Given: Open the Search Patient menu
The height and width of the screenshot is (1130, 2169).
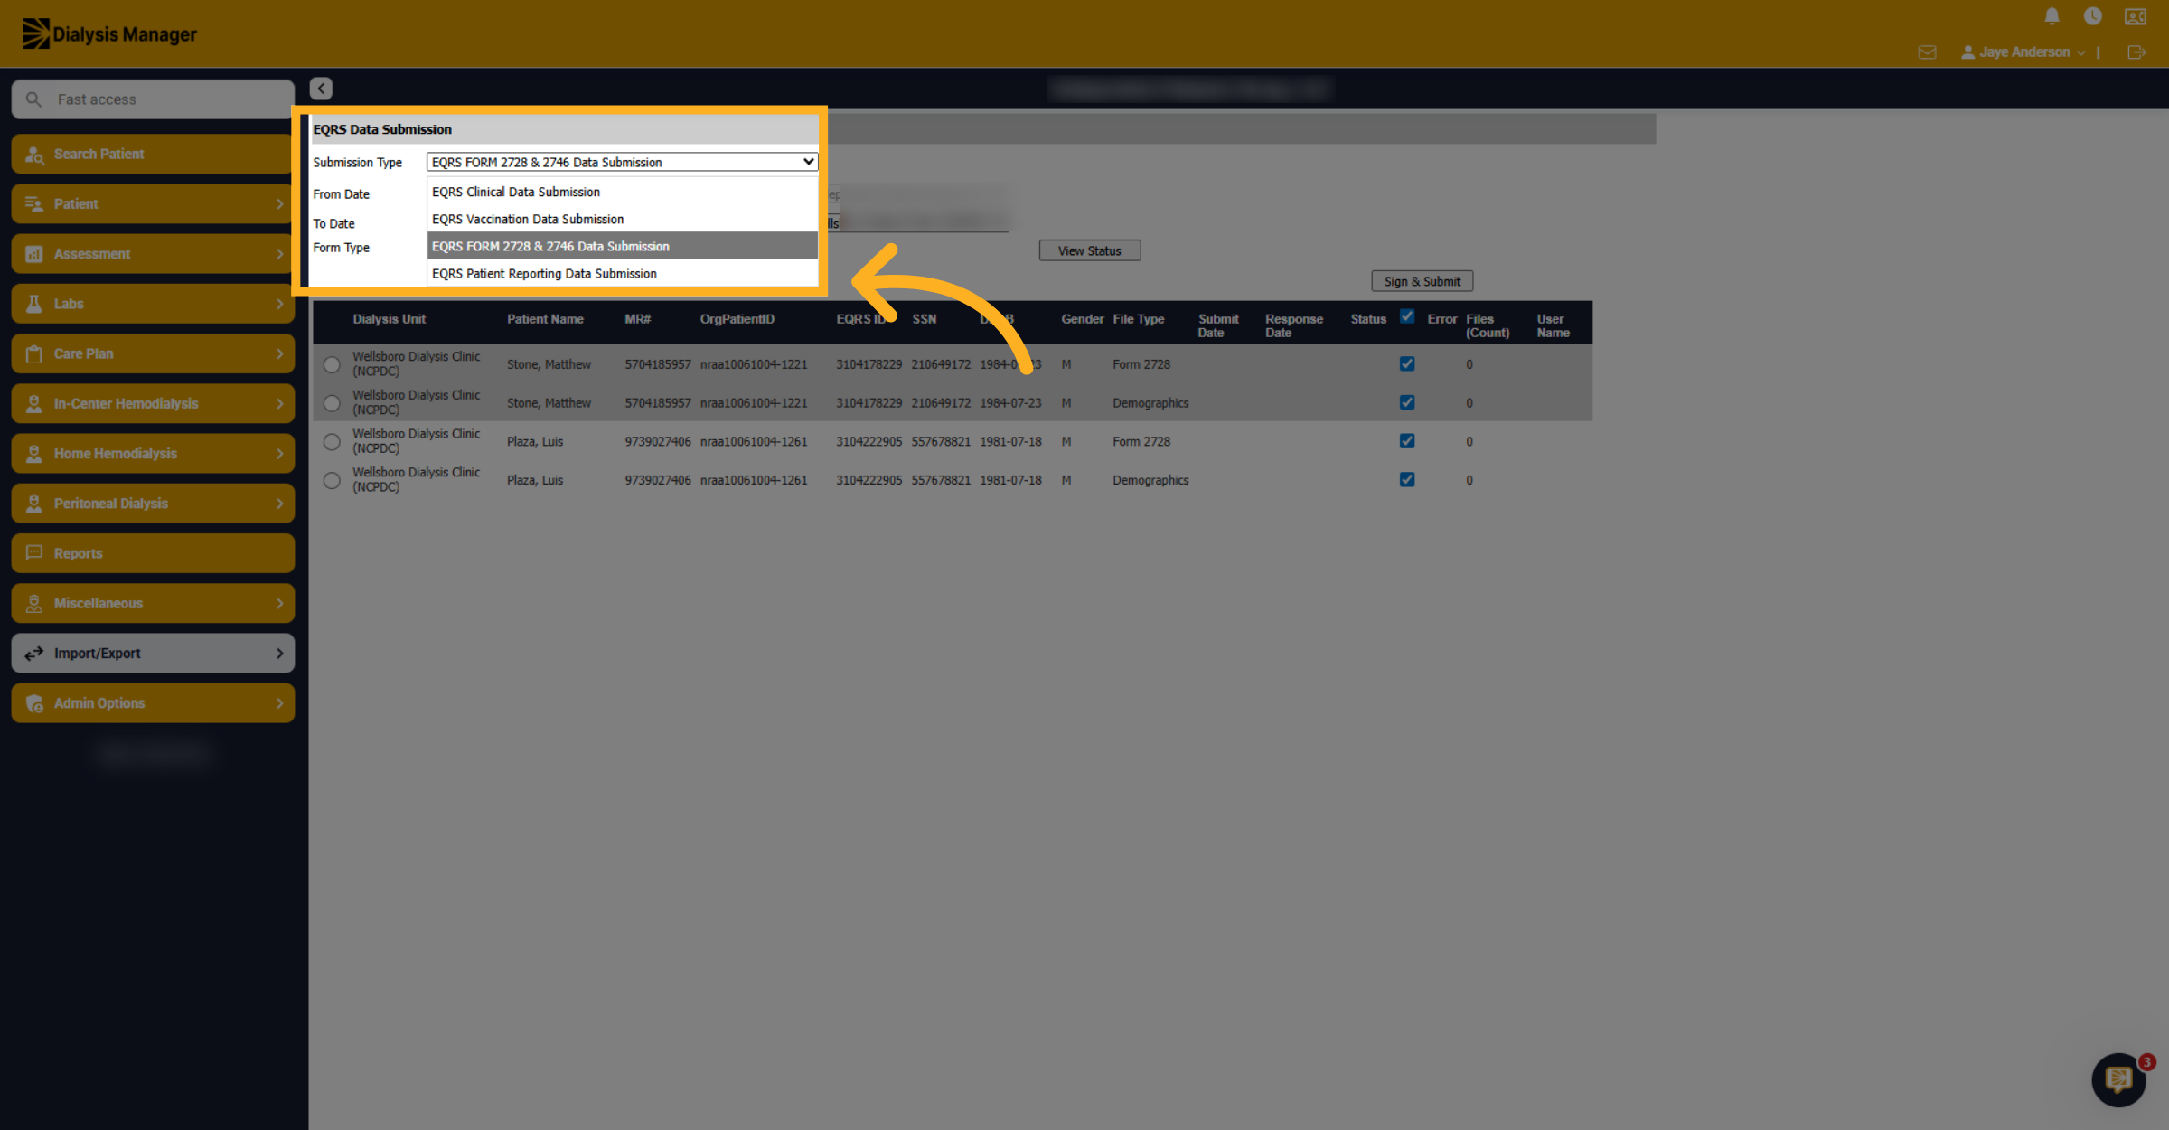Looking at the screenshot, I should click(x=153, y=154).
